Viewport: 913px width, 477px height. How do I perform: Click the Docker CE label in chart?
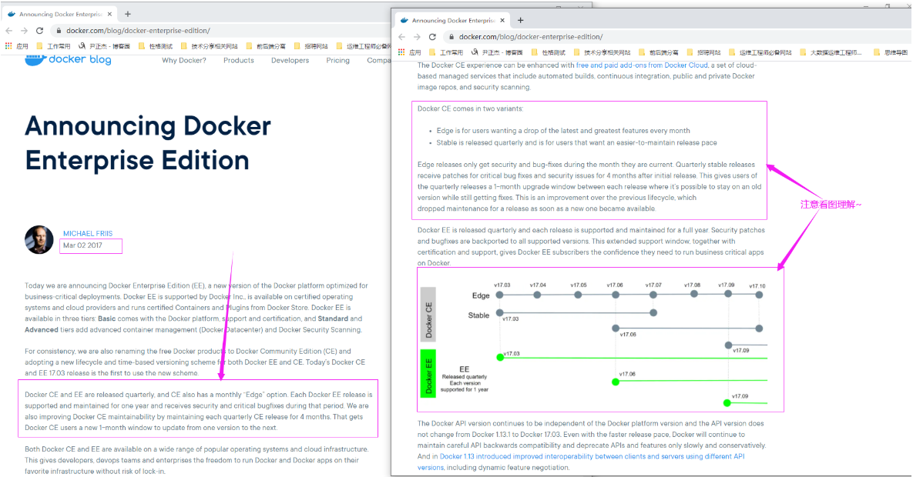click(x=428, y=315)
